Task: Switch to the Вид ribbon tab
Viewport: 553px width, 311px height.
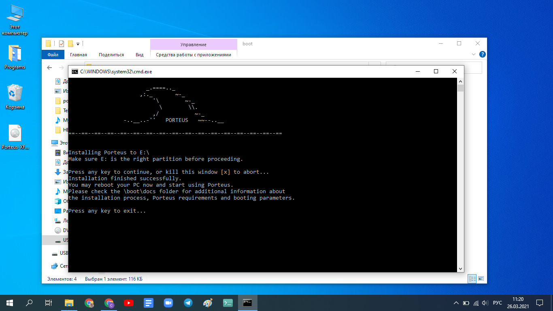Action: point(139,54)
